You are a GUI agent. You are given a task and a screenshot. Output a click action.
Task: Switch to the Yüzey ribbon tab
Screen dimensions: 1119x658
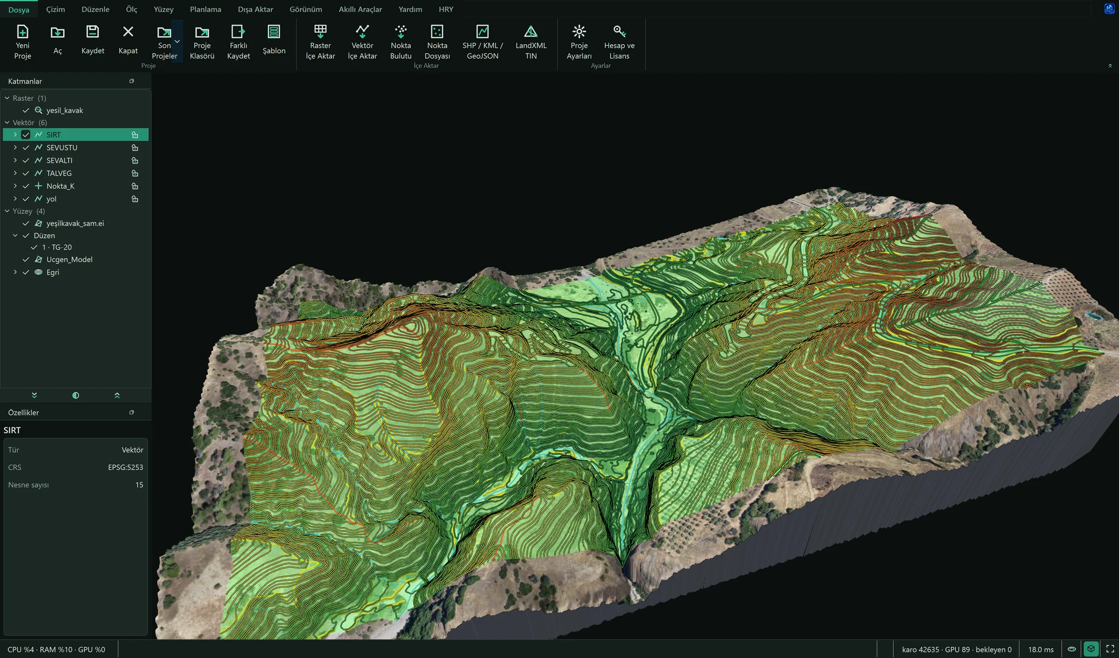164,9
